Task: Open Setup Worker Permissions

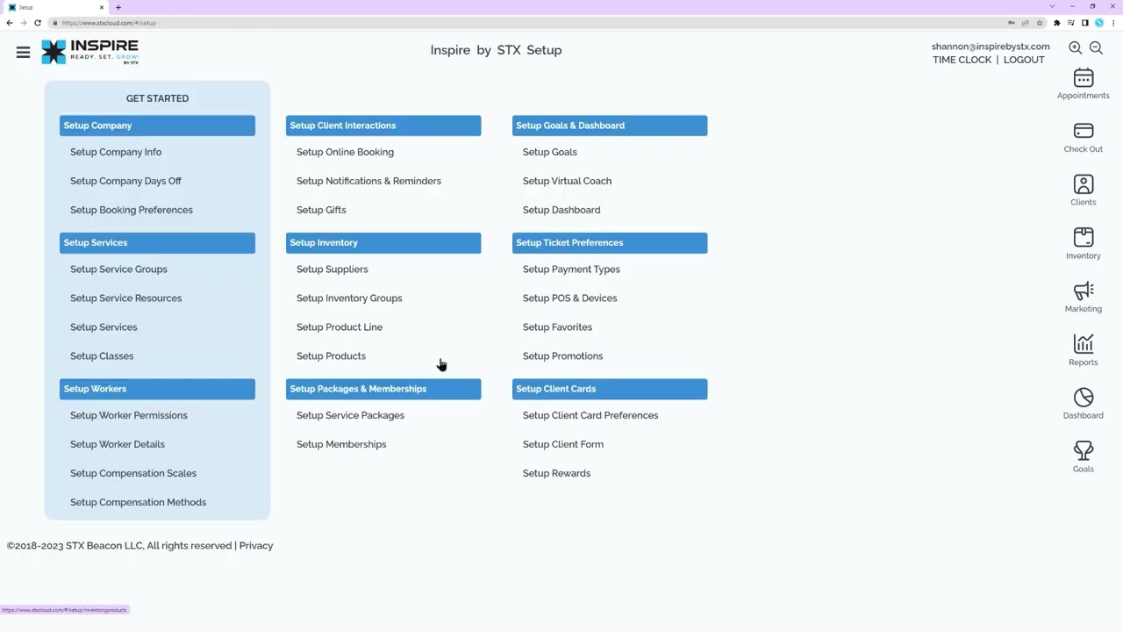Action: click(129, 415)
